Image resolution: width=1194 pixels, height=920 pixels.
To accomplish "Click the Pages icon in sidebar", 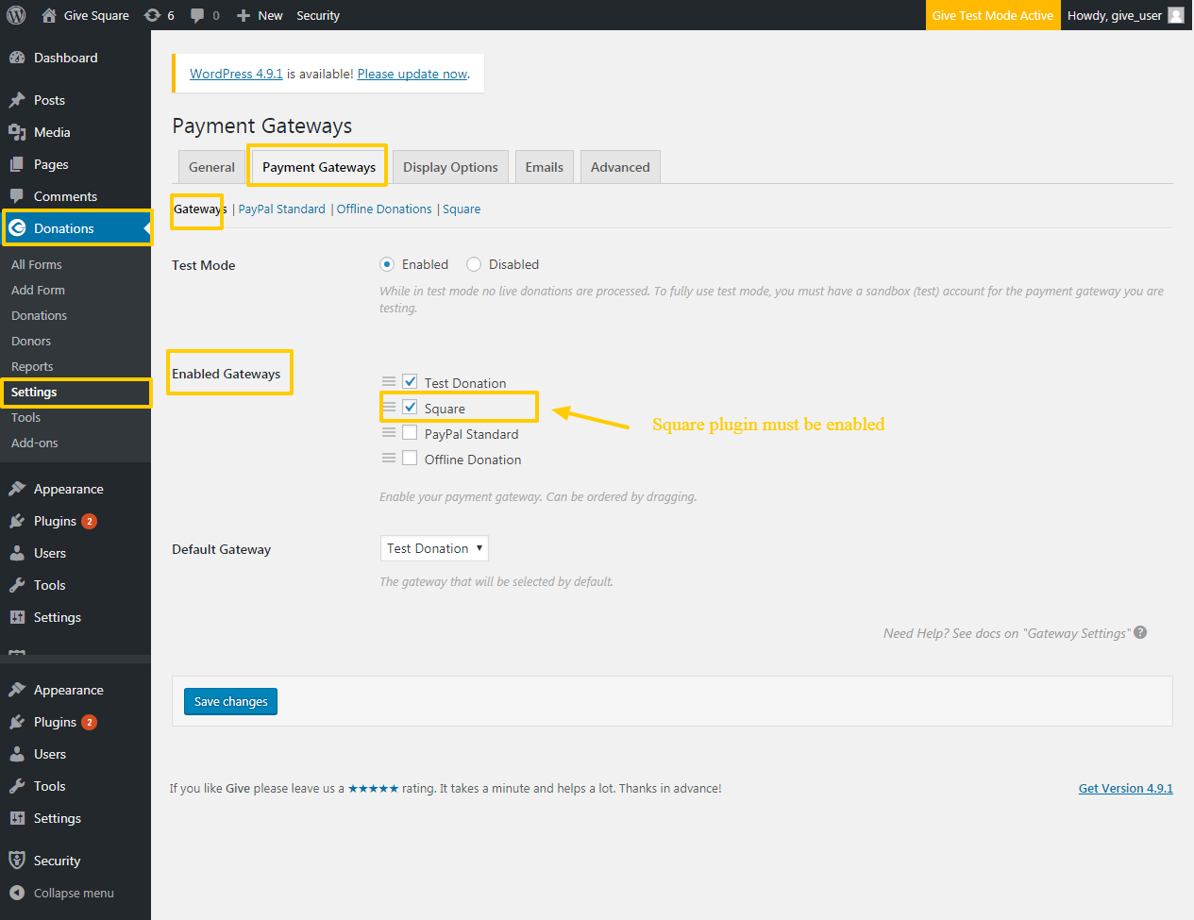I will pos(17,164).
